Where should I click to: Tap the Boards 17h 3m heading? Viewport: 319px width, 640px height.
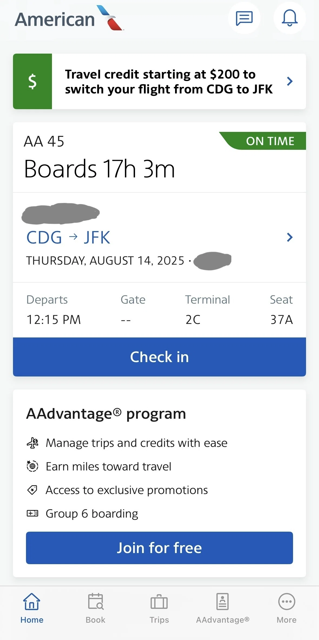tap(100, 169)
